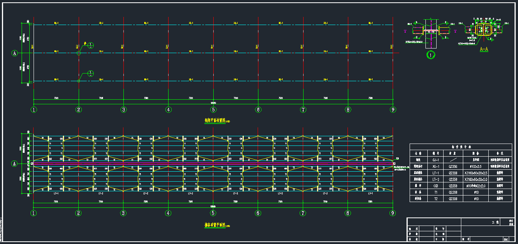Select axis bubble 7 in the lower plan

(303, 213)
